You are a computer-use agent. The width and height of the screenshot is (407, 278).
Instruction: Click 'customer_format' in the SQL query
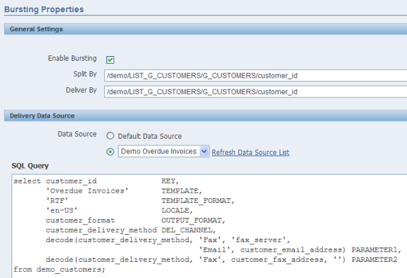pos(80,221)
